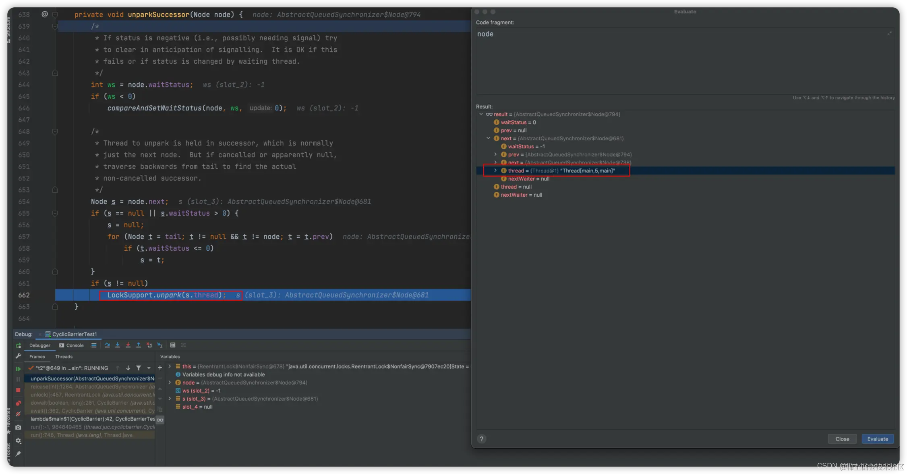This screenshot has width=907, height=474.
Task: Click the Rerun debug session icon
Action: pyautogui.click(x=18, y=345)
